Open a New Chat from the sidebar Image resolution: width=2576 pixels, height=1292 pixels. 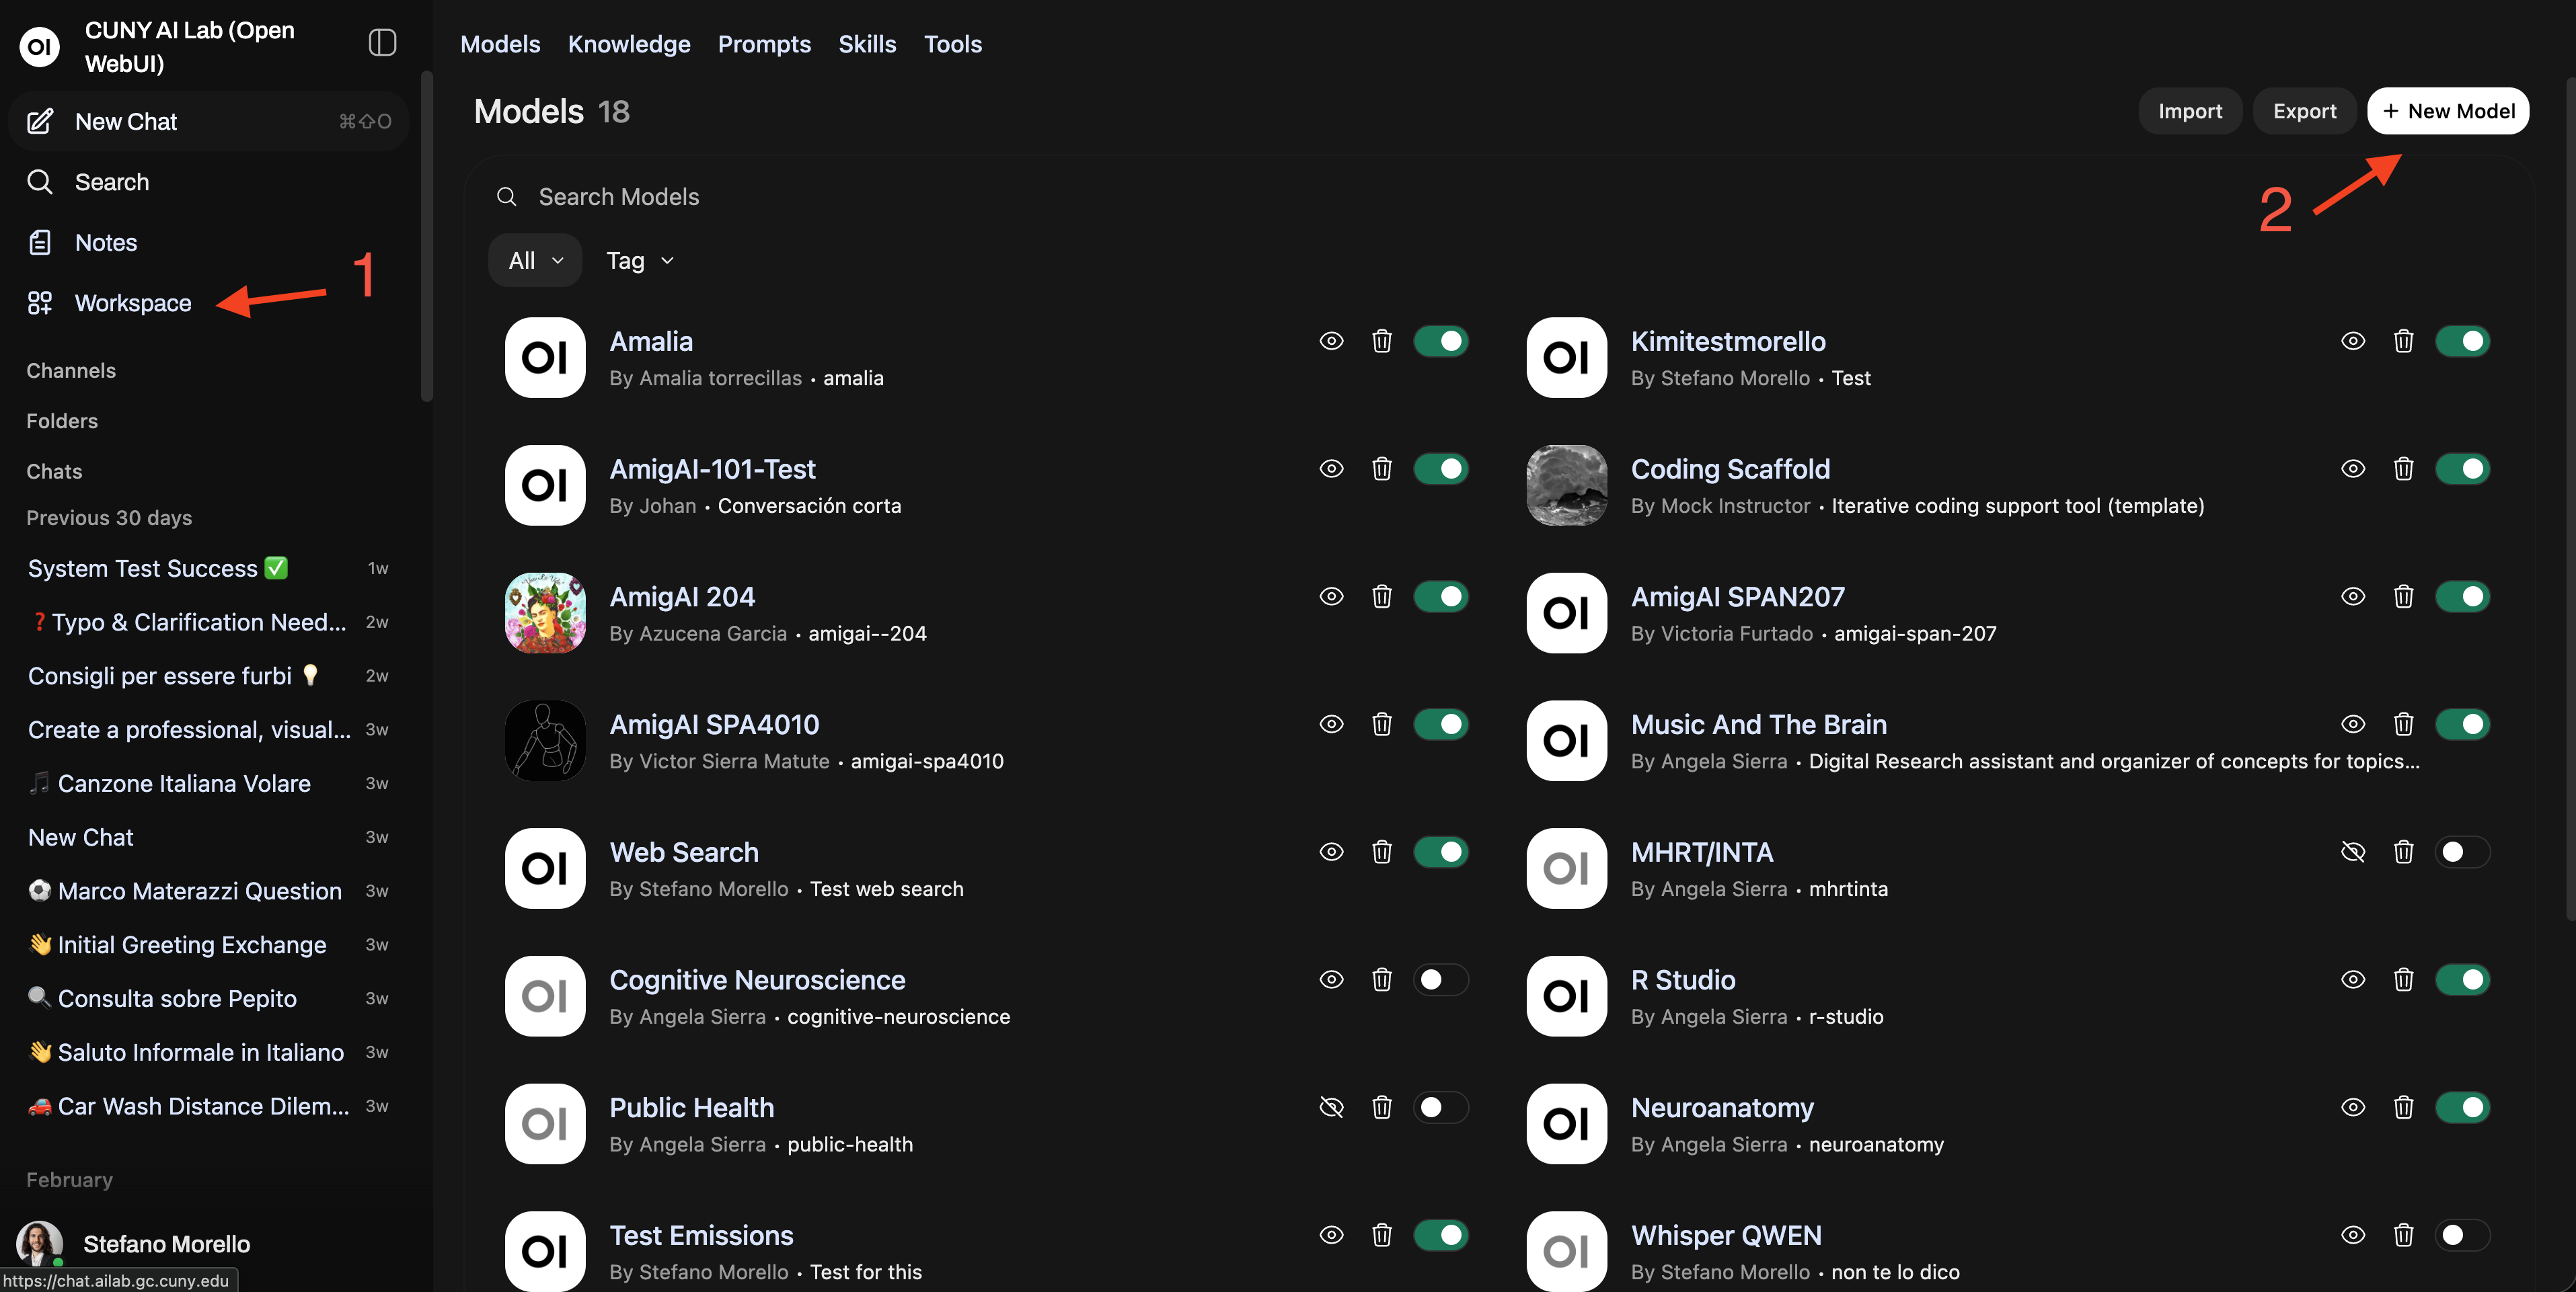tap(125, 121)
